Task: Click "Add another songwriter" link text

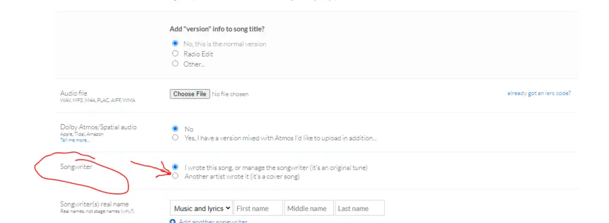Action: [x=213, y=221]
